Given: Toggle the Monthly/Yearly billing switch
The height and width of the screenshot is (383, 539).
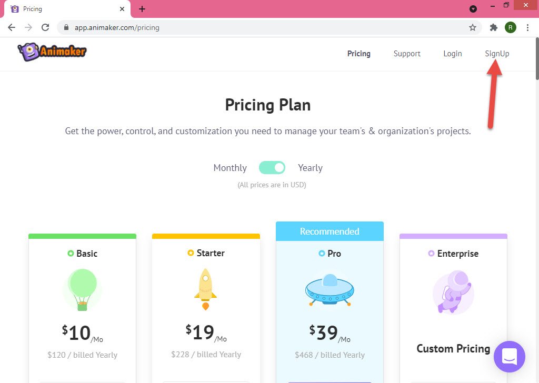Looking at the screenshot, I should 272,168.
